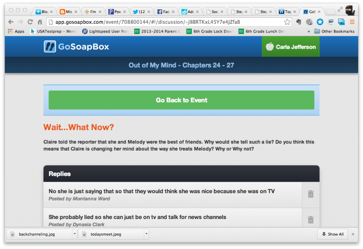Switch to the Blog tab
The image size is (363, 249).
tap(44, 12)
